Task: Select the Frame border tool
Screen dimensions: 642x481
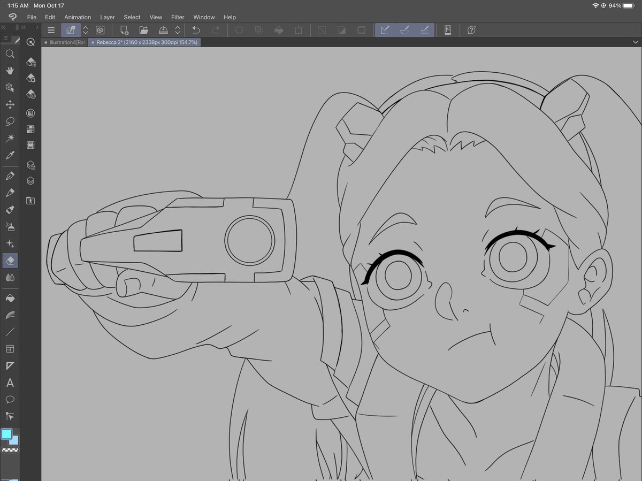Action: point(10,349)
